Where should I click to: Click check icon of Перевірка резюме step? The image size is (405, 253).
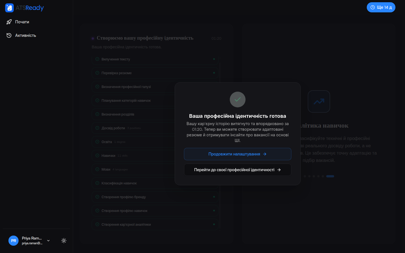pyautogui.click(x=97, y=73)
